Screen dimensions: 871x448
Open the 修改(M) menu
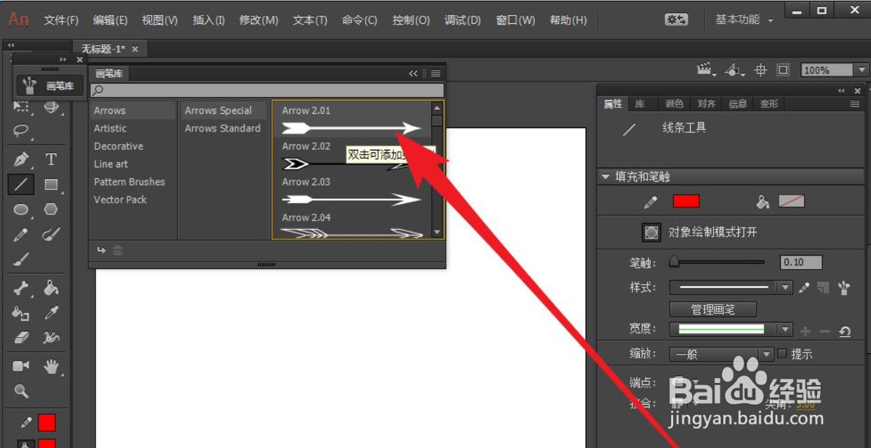coord(259,20)
